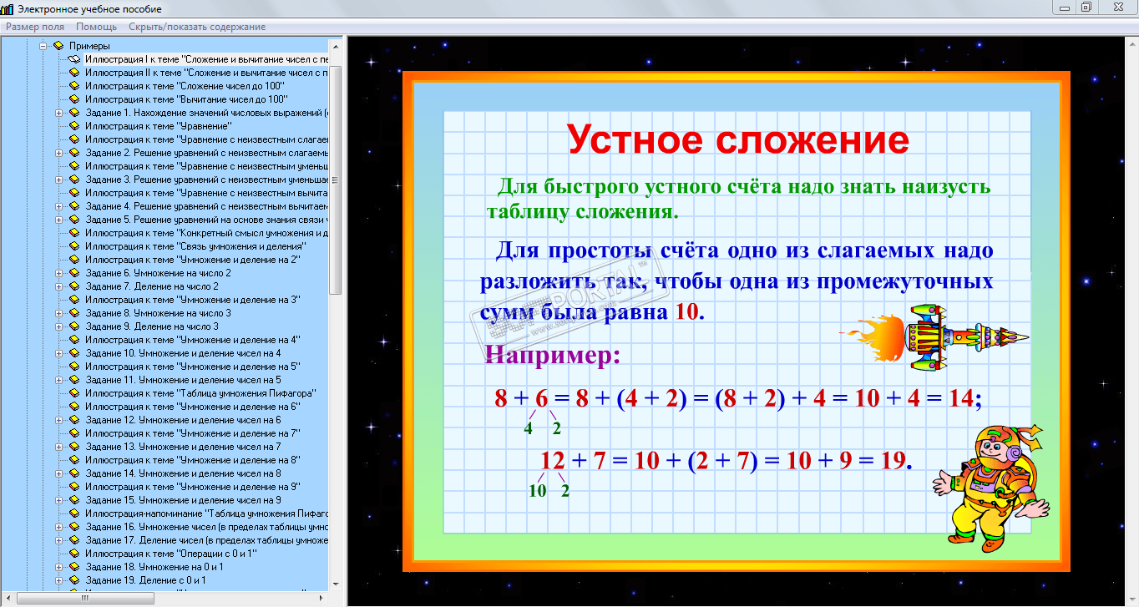
Task: Select Иллюстрация "Умножение и деление на 6" row
Action: click(x=193, y=407)
